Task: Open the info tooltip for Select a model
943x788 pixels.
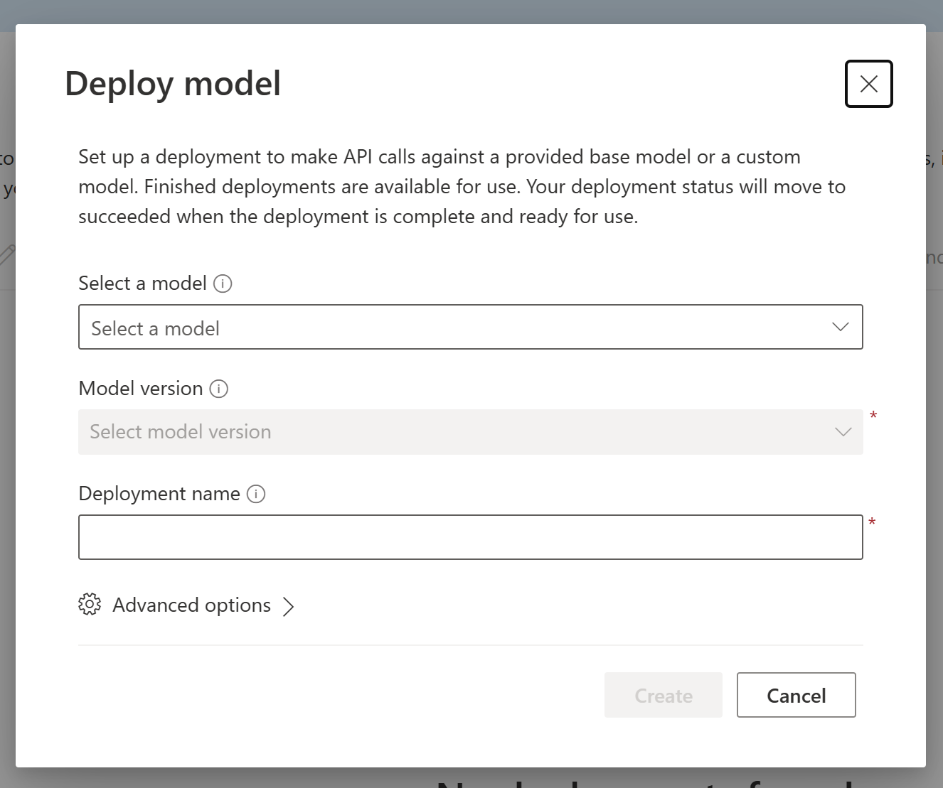Action: (x=223, y=284)
